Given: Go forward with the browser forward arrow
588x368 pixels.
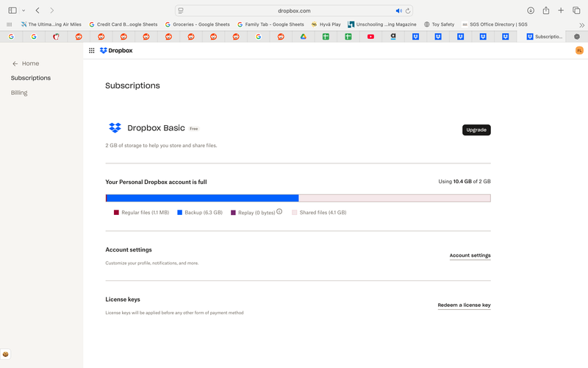Looking at the screenshot, I should tap(51, 10).
